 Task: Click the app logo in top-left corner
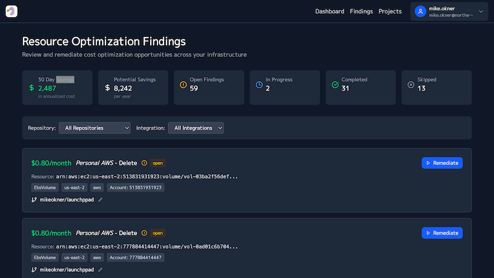(x=10, y=11)
